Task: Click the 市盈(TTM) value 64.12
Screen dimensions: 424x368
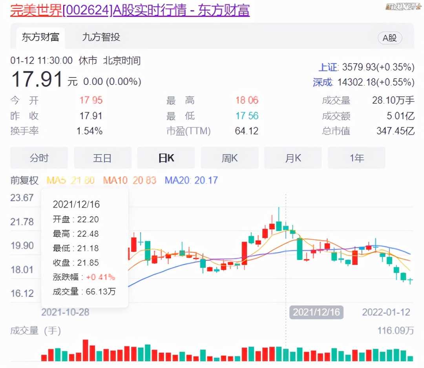Action: [246, 131]
